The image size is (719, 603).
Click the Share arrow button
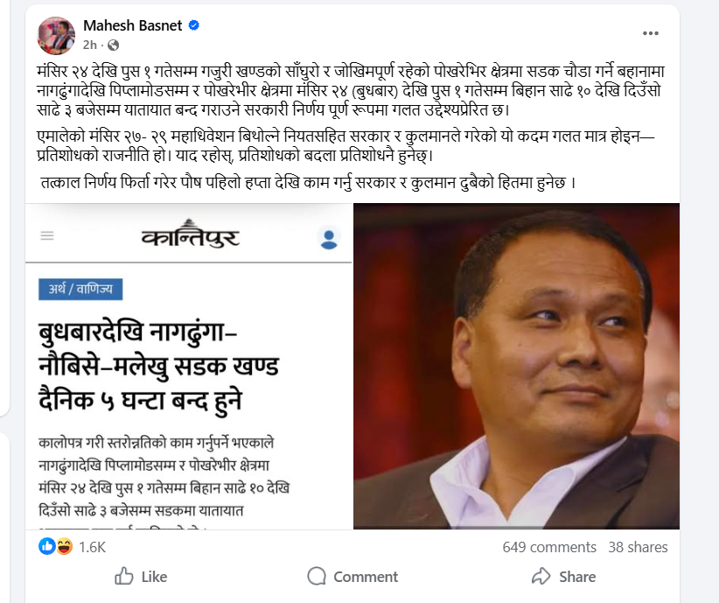tap(564, 577)
